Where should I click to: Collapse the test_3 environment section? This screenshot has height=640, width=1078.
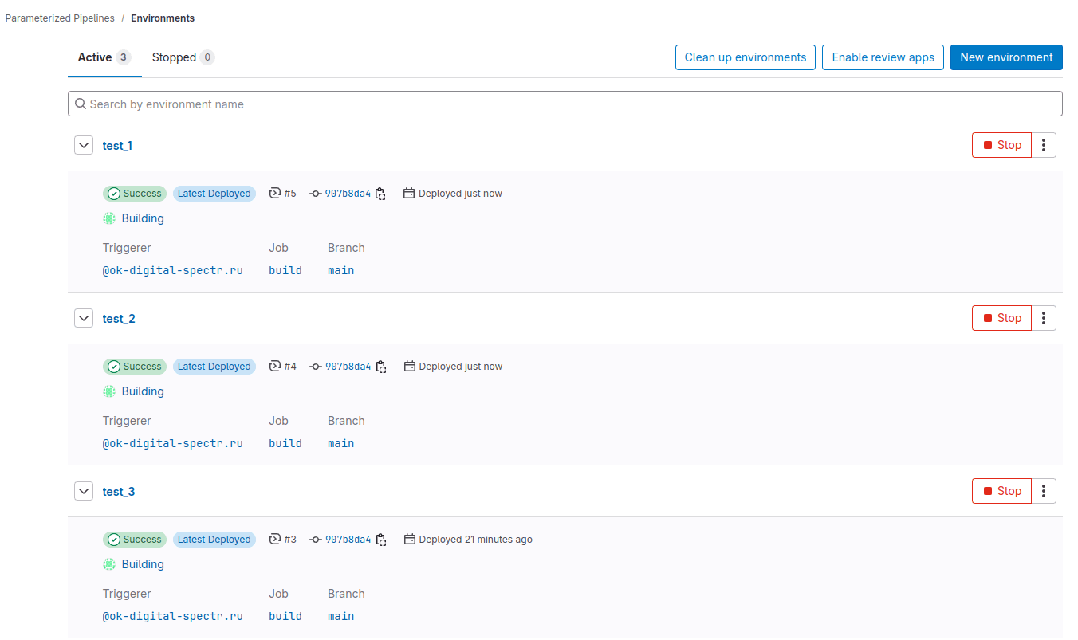(84, 491)
